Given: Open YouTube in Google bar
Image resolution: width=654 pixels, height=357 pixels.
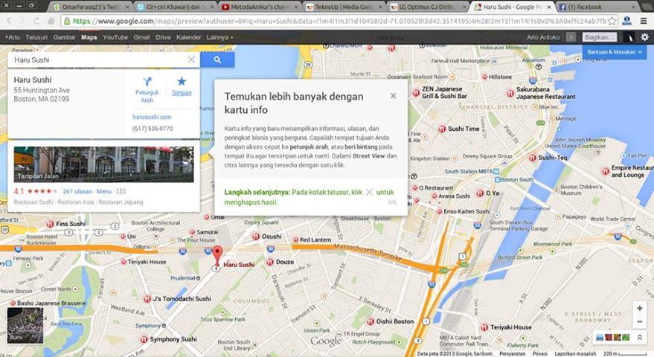Looking at the screenshot, I should coord(115,37).
